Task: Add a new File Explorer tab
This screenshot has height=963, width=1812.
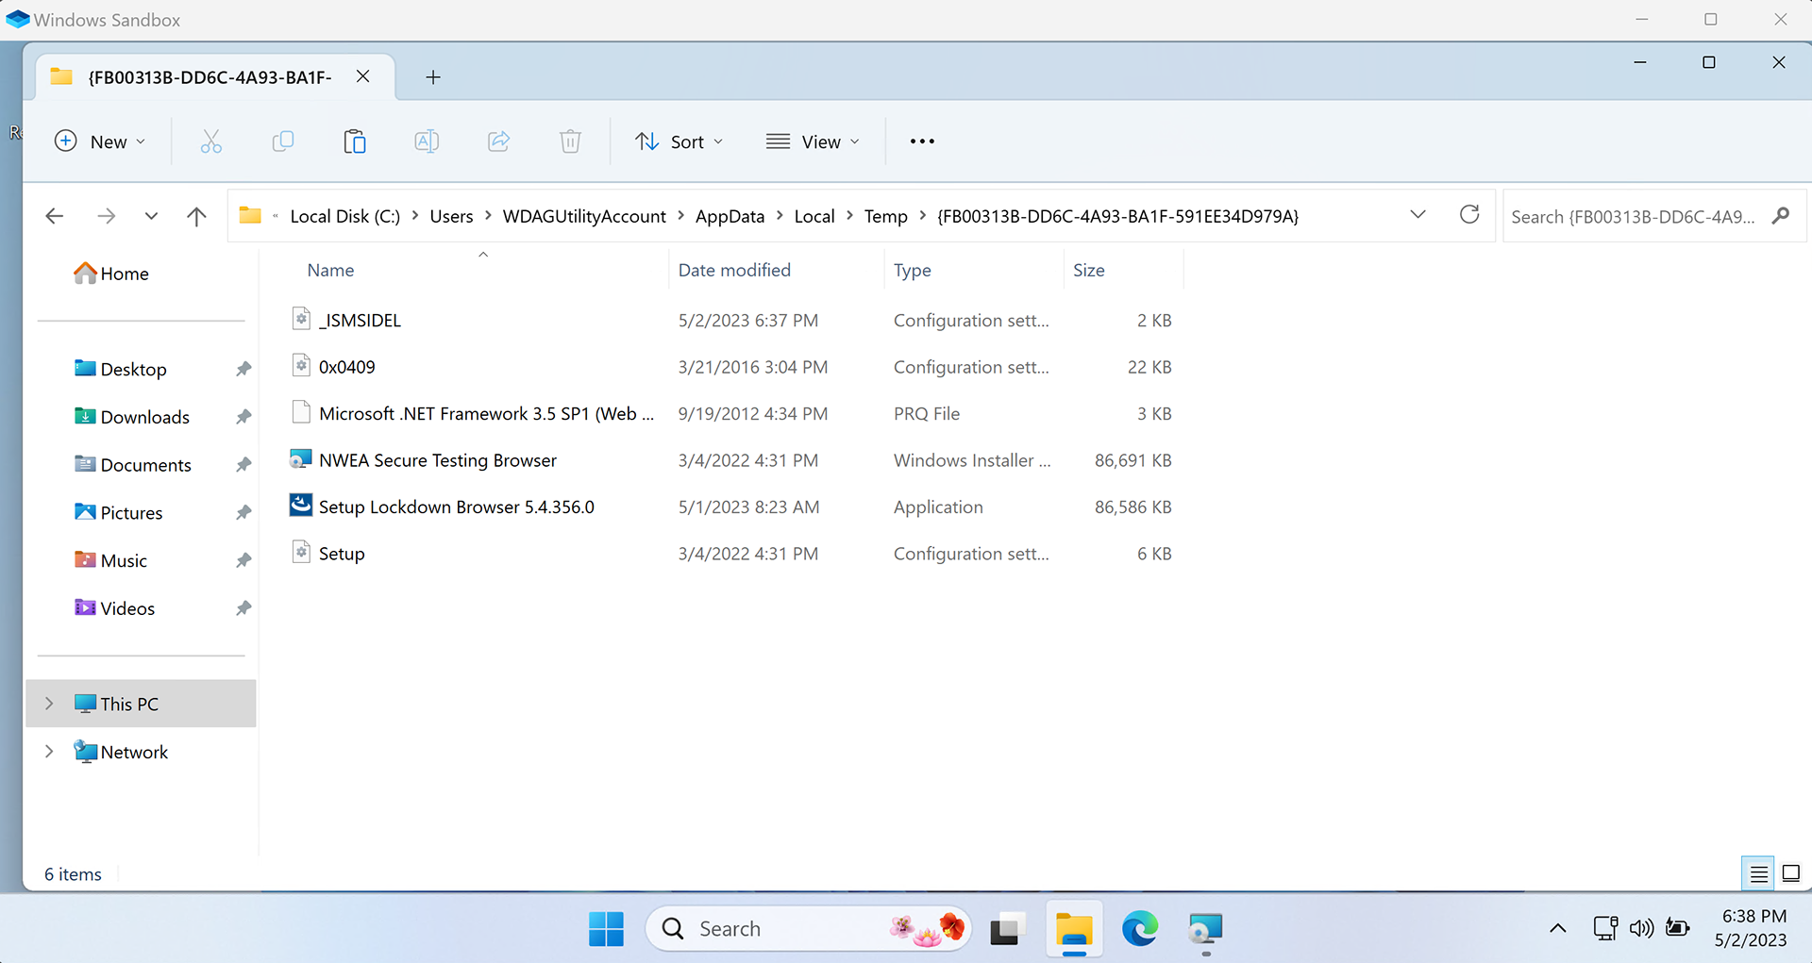Action: pyautogui.click(x=433, y=77)
